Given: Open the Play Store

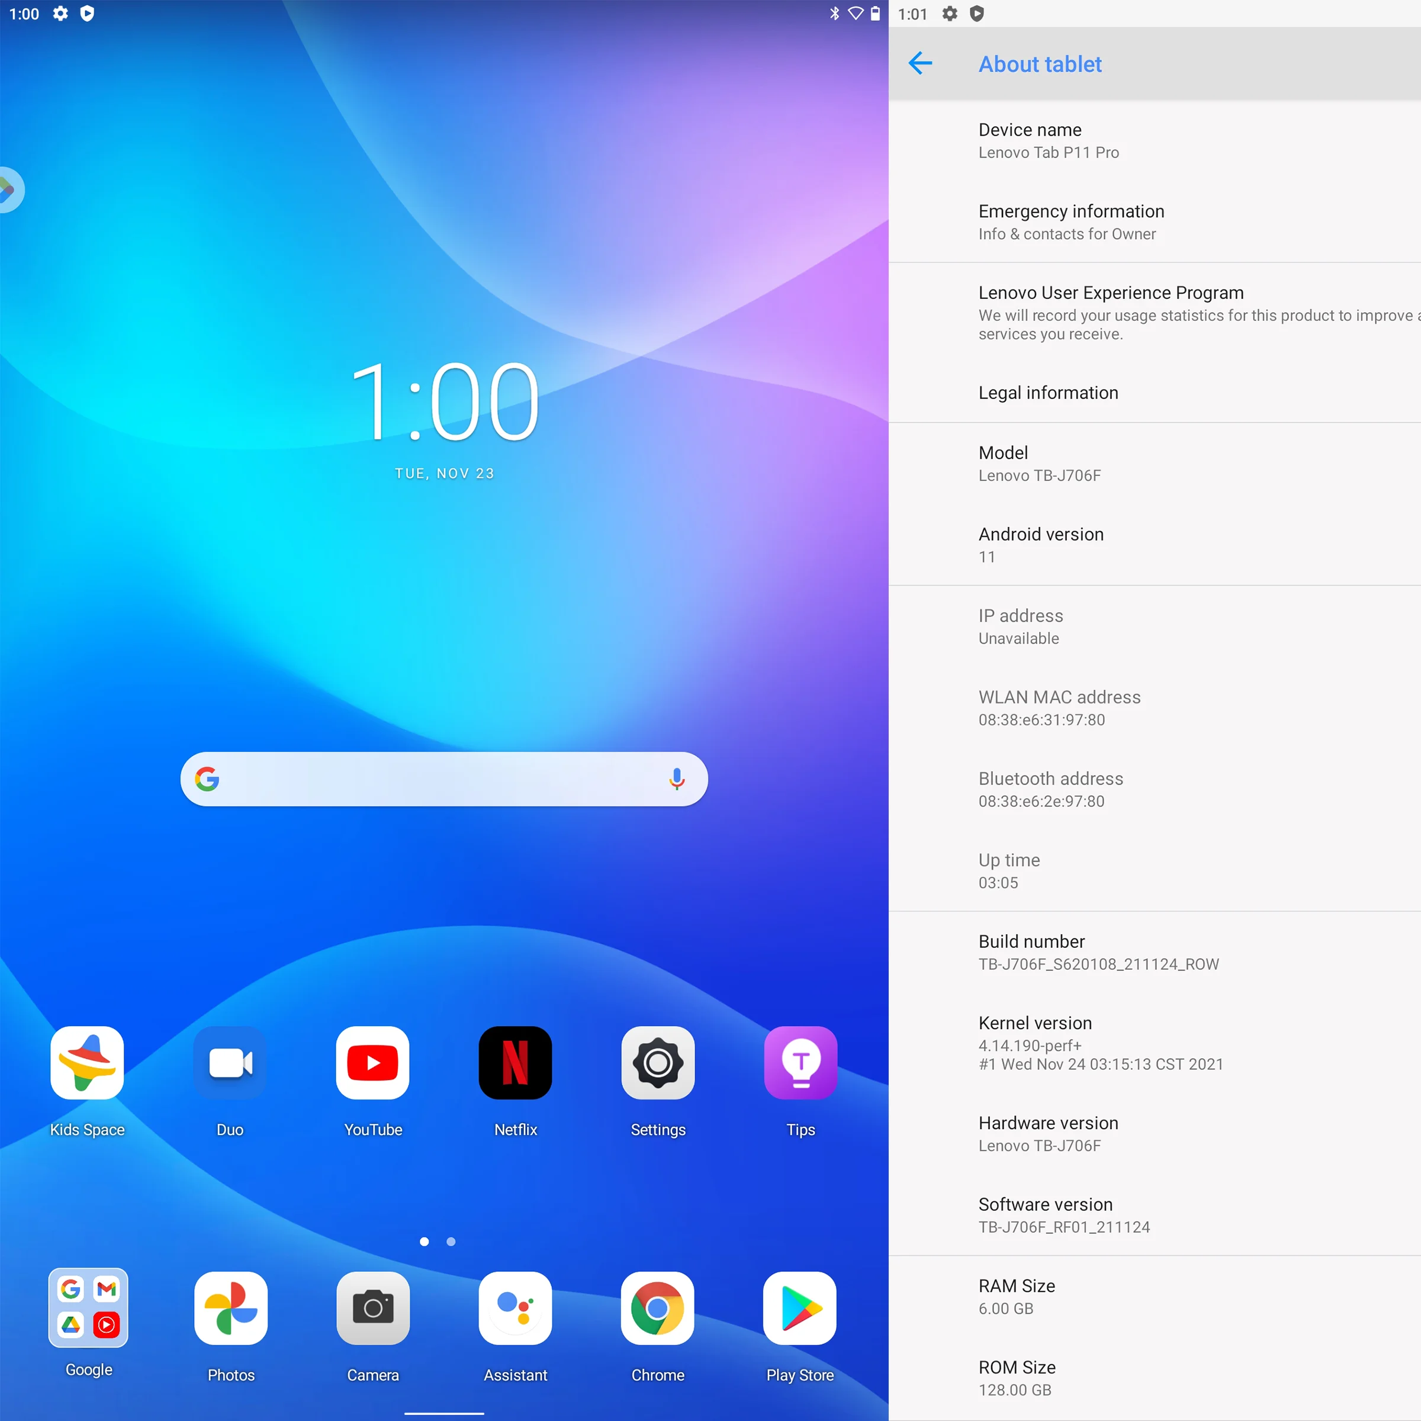Looking at the screenshot, I should pyautogui.click(x=799, y=1308).
